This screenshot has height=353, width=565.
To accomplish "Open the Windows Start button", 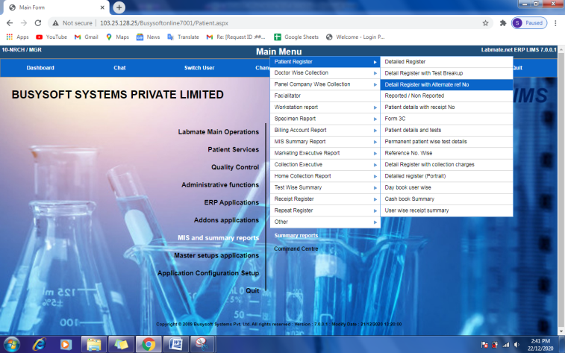I will pos(11,344).
